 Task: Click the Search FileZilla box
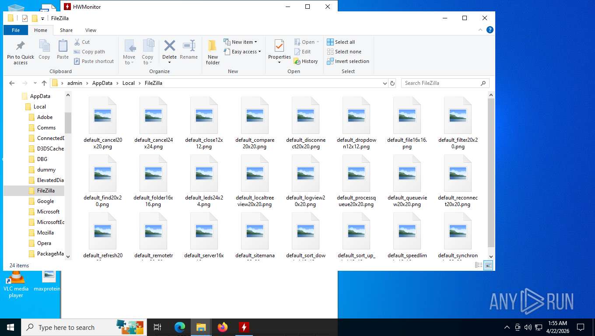coord(445,83)
